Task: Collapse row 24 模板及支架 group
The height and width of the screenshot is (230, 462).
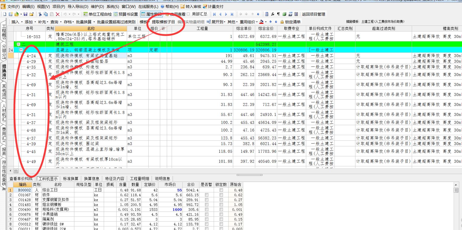Action: tap(21, 50)
